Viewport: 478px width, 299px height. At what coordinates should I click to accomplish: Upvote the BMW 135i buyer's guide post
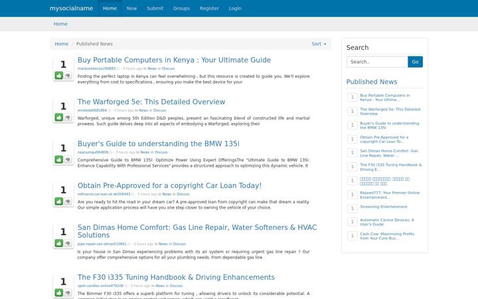click(59, 159)
